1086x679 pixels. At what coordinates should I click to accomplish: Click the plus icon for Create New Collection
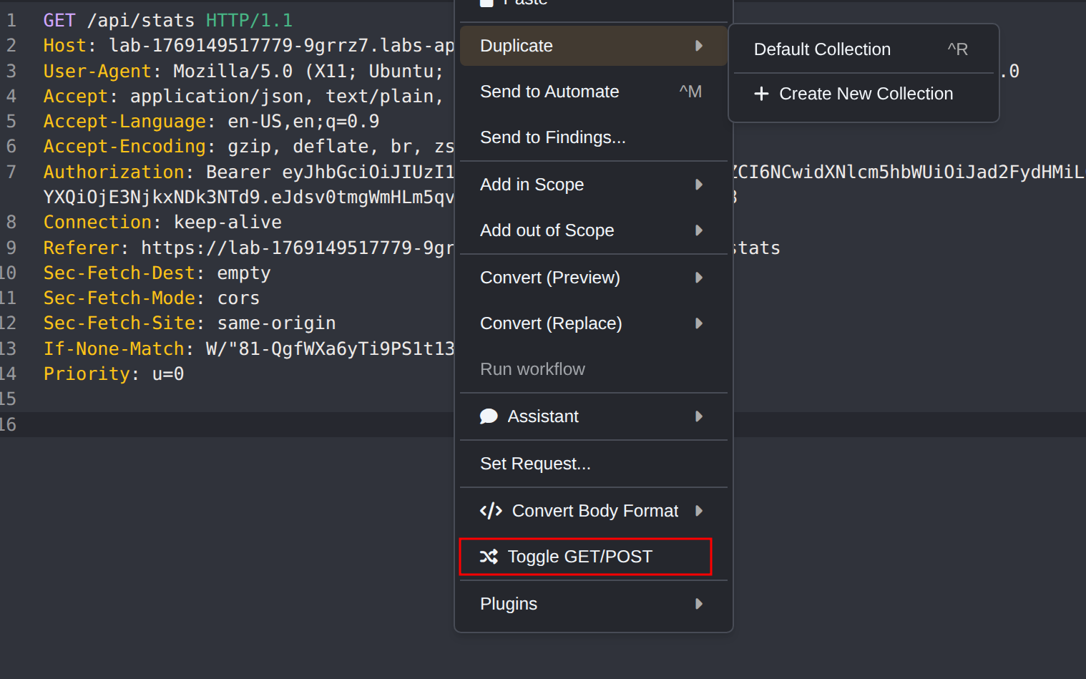tap(761, 94)
